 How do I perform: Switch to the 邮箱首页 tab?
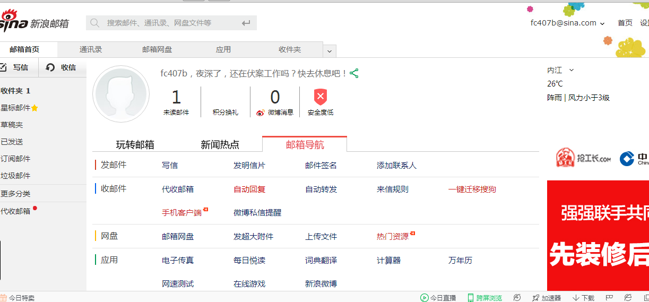24,49
